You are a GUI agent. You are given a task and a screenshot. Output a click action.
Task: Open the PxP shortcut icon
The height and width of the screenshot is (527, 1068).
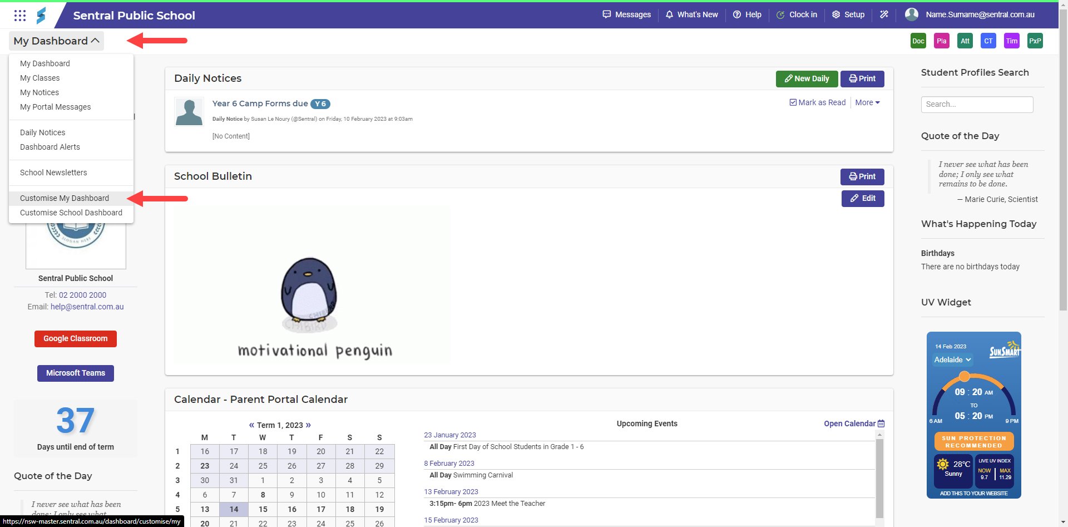[1035, 41]
